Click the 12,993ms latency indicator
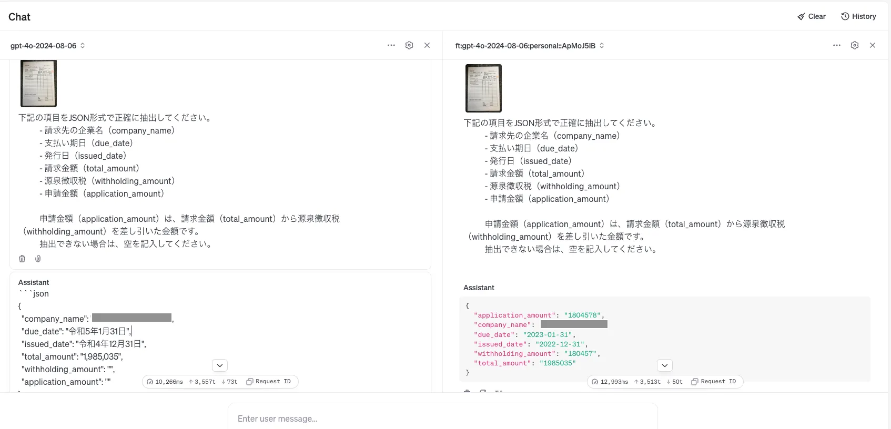This screenshot has width=891, height=429. [x=610, y=382]
